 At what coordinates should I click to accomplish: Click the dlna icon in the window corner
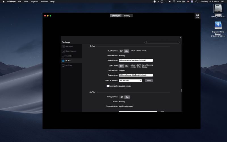[197, 16]
